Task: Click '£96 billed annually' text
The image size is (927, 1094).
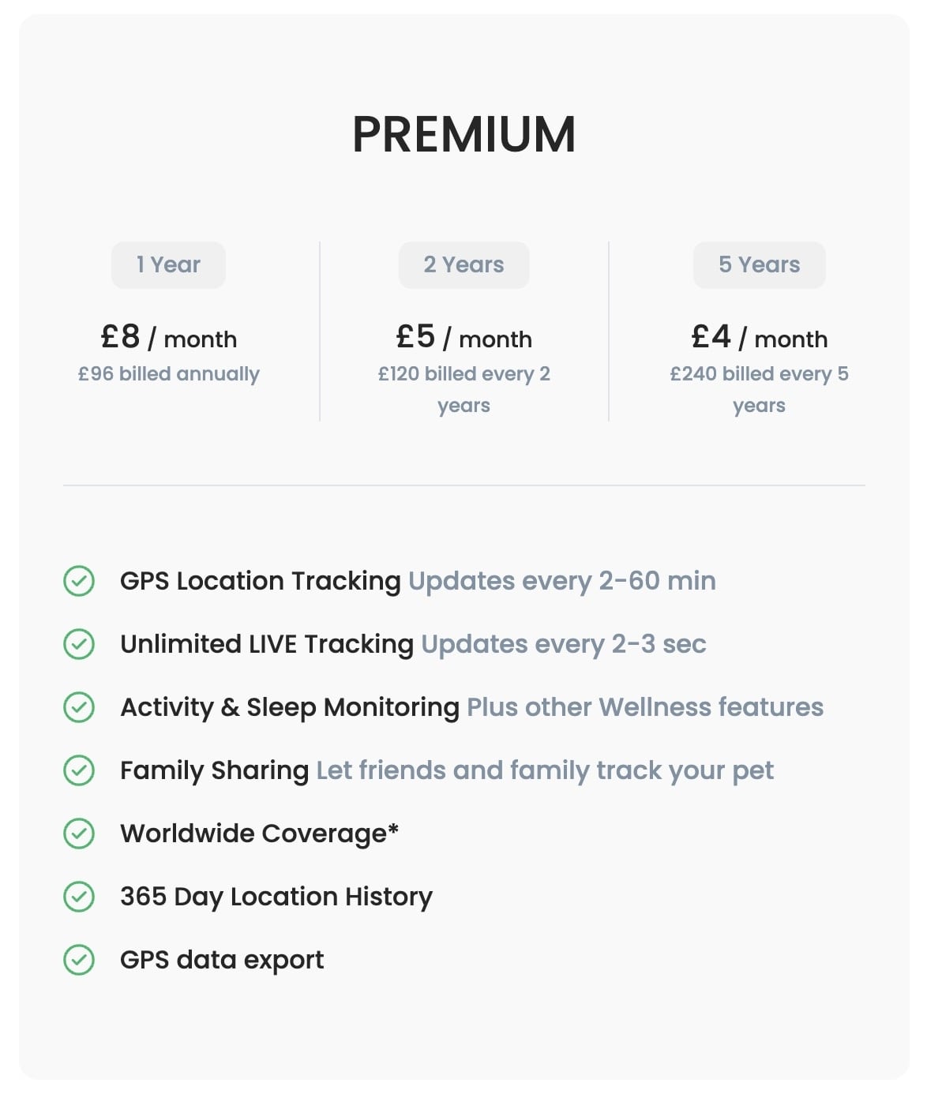Action: click(x=168, y=374)
